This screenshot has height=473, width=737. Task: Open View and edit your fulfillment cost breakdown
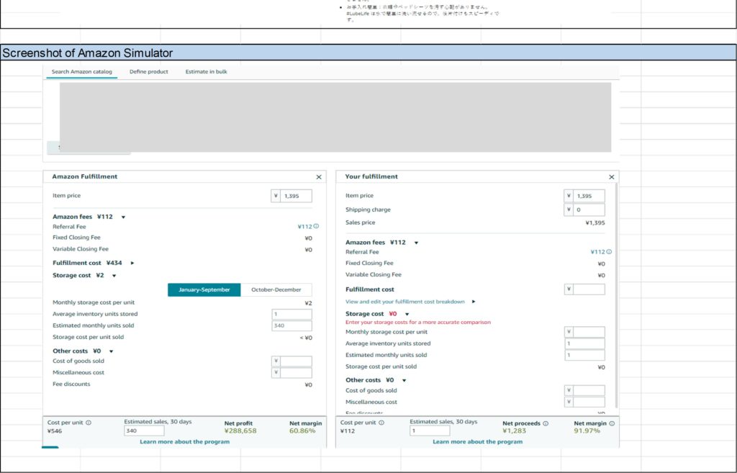[x=405, y=302]
